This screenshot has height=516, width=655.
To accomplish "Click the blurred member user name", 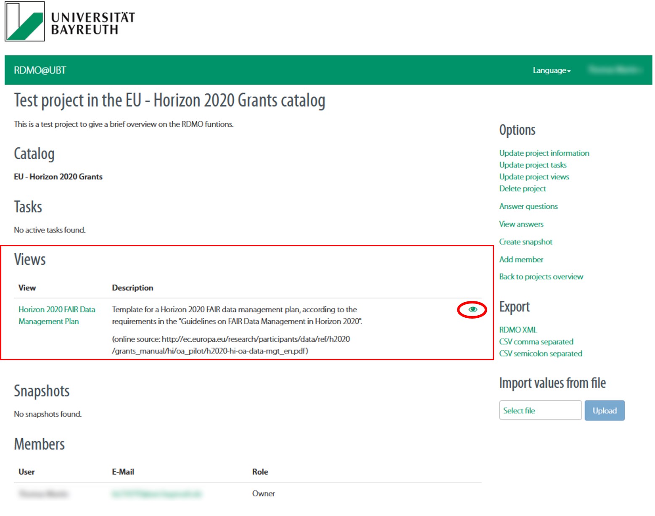I will tap(44, 494).
